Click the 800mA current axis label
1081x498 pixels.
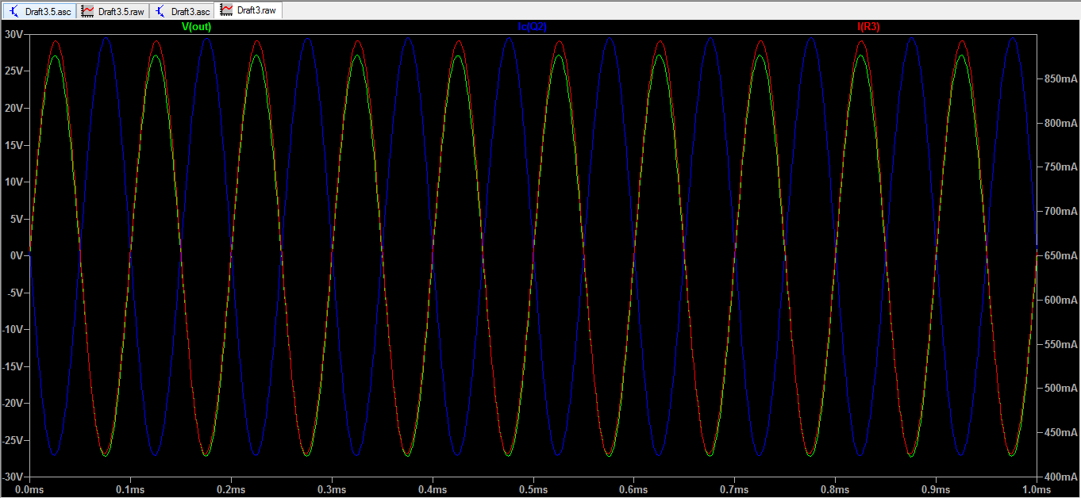pyautogui.click(x=1060, y=124)
